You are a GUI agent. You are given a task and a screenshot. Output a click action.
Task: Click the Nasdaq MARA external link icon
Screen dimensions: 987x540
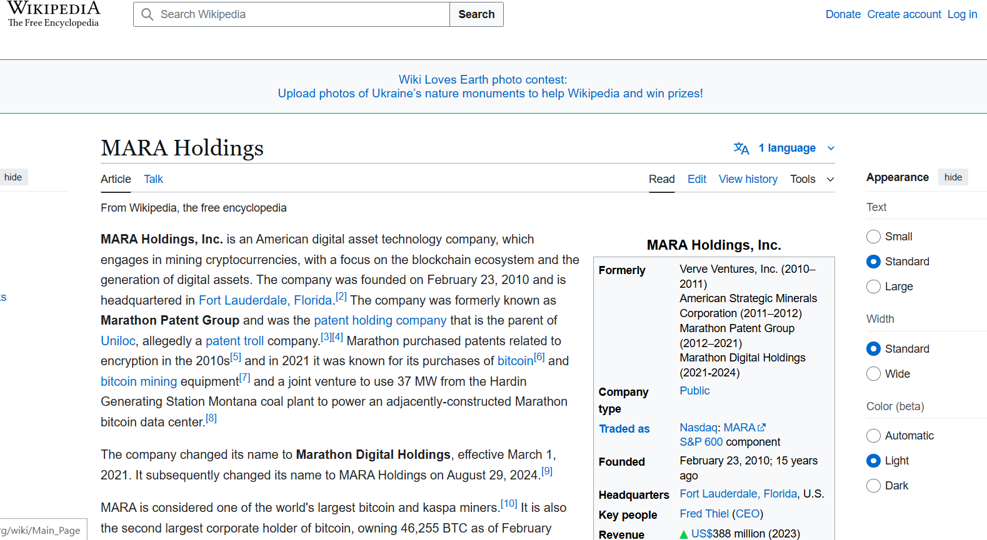pyautogui.click(x=761, y=428)
